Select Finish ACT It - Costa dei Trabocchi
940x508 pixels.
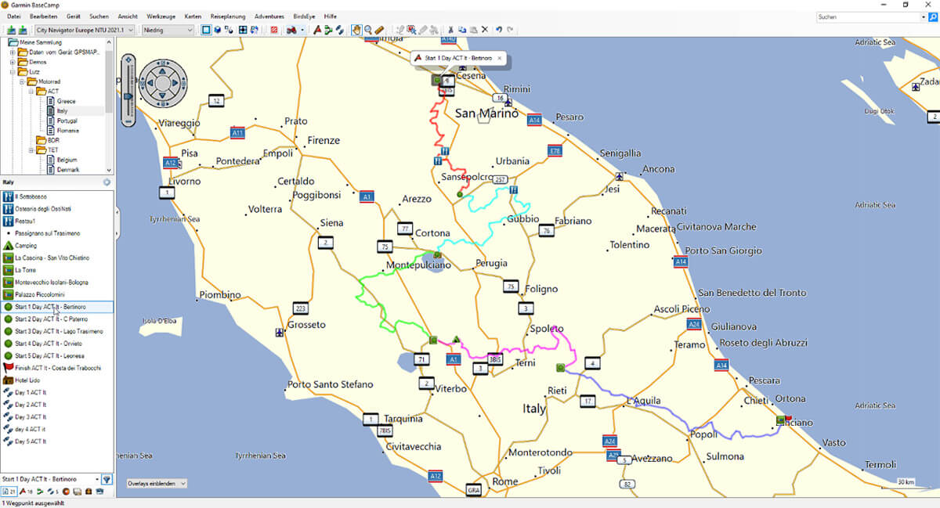click(57, 368)
